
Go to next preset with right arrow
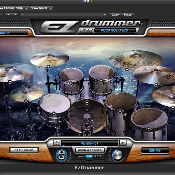coord(15,15)
